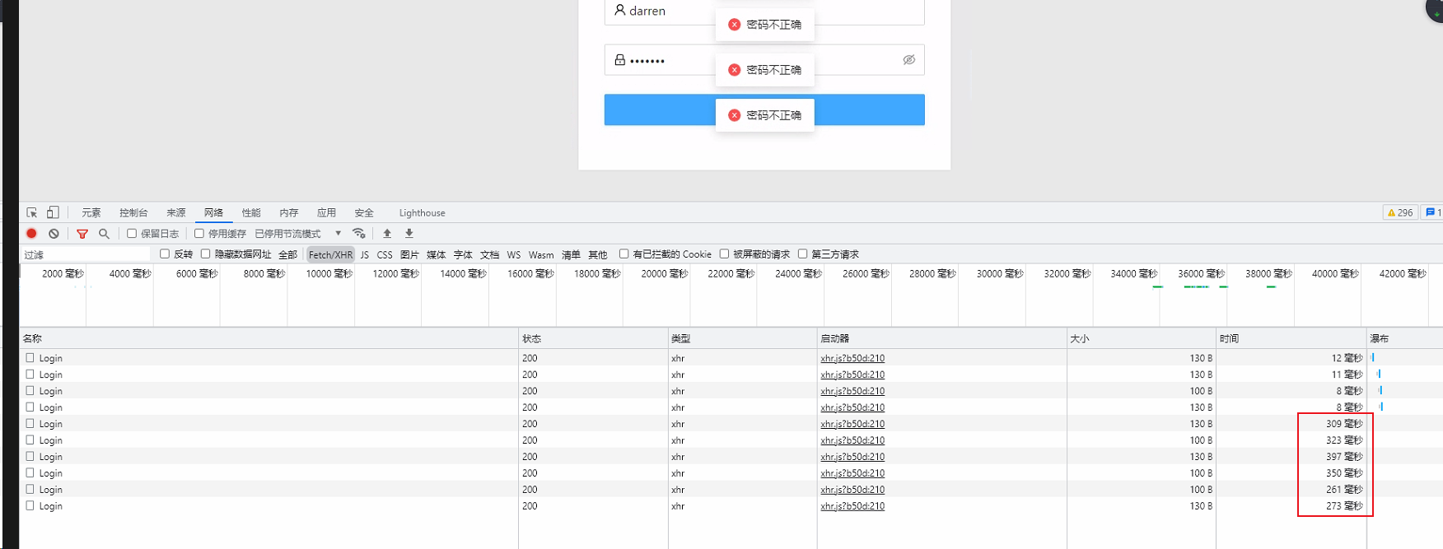
Task: Open xhr.js?b50d:210 link in 309 毫秒 row
Action: (852, 424)
